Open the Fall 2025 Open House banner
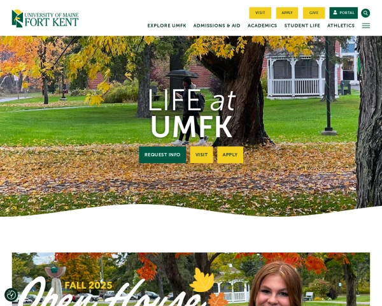Screen dimensions: 382x306 point(191,279)
